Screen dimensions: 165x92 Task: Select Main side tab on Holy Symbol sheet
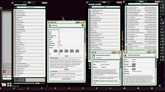click(121, 60)
